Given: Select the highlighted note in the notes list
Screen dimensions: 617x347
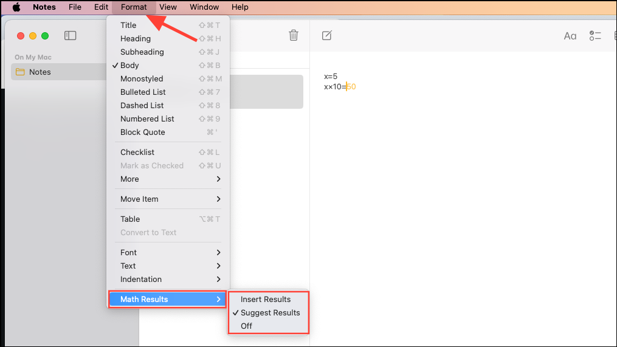Looking at the screenshot, I should point(266,92).
